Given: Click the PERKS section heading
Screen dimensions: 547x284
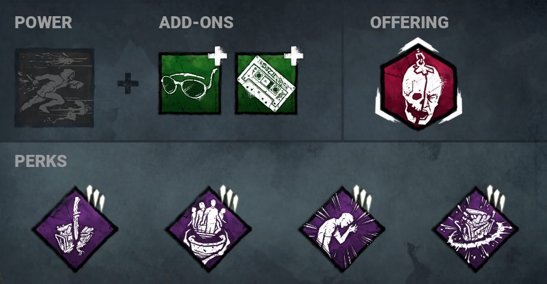Looking at the screenshot, I should click(x=41, y=161).
